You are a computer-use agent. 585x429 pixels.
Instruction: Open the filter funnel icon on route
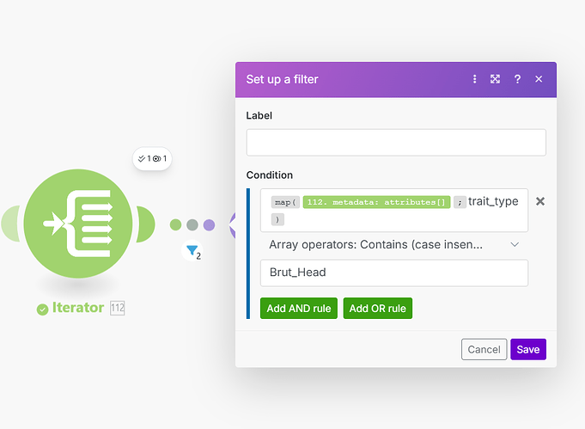[192, 251]
